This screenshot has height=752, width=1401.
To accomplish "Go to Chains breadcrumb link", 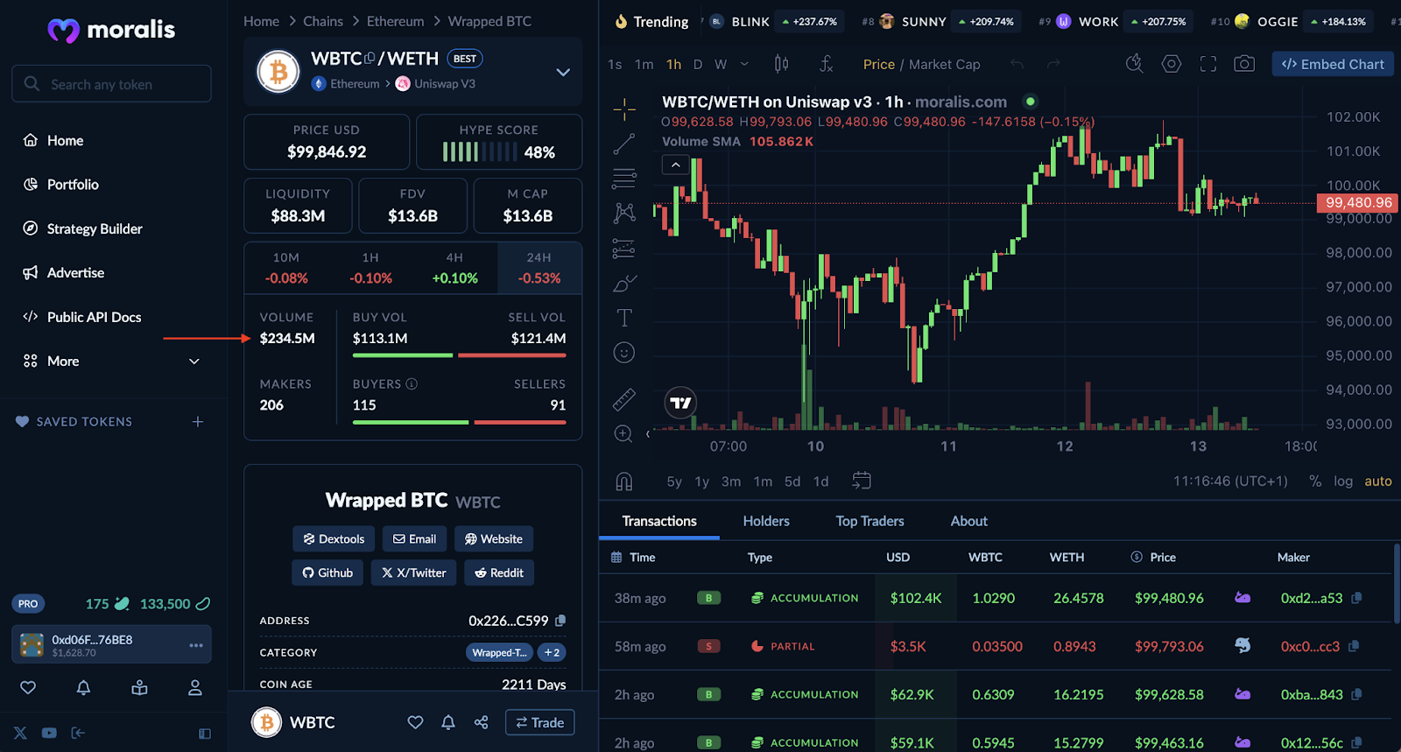I will (323, 21).
